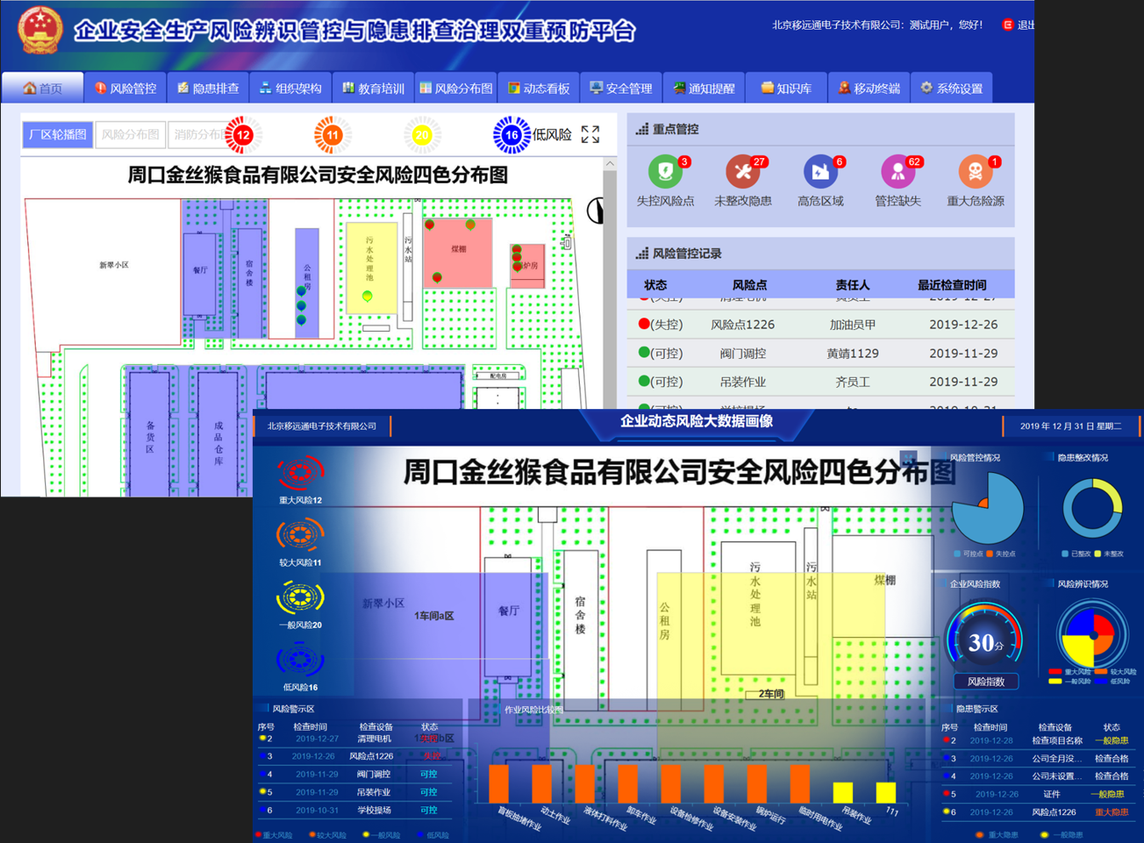Click the 退出 logout button
Image resolution: width=1144 pixels, height=843 pixels.
click(x=1018, y=25)
